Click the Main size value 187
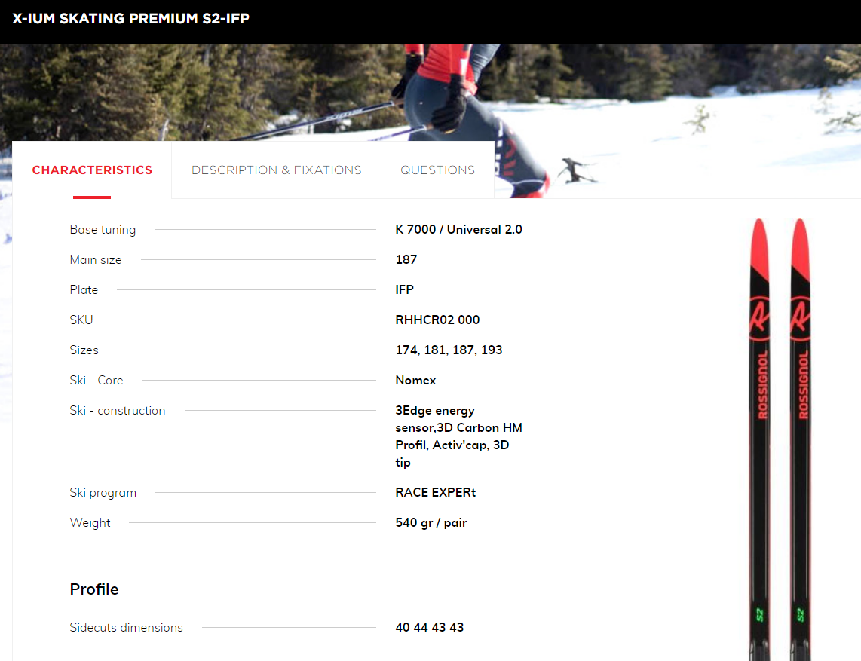The height and width of the screenshot is (661, 861). [406, 260]
